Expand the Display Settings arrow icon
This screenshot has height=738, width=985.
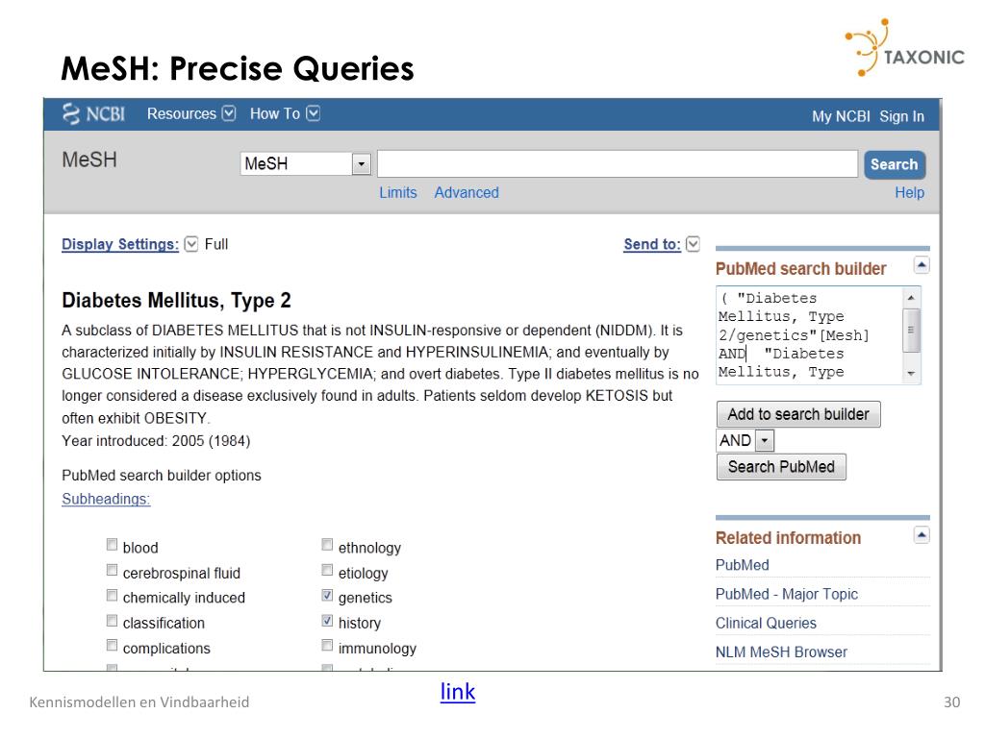[x=190, y=244]
